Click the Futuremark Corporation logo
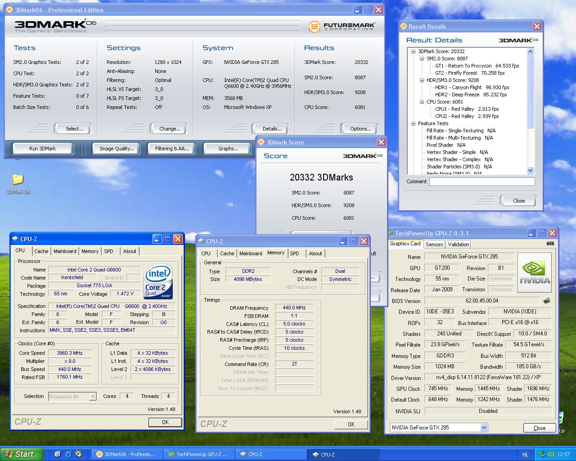This screenshot has height=461, width=576. pyautogui.click(x=342, y=27)
